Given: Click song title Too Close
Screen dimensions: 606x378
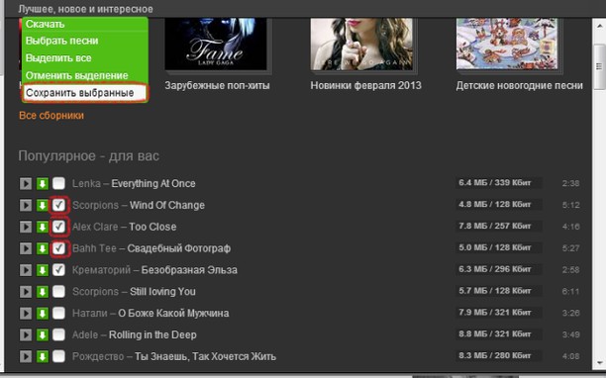Looking at the screenshot, I should click(x=152, y=227).
